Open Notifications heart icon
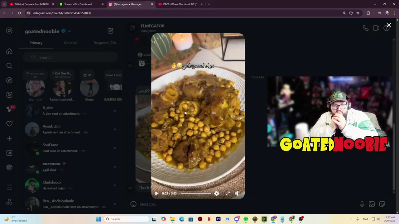 (x=9, y=124)
